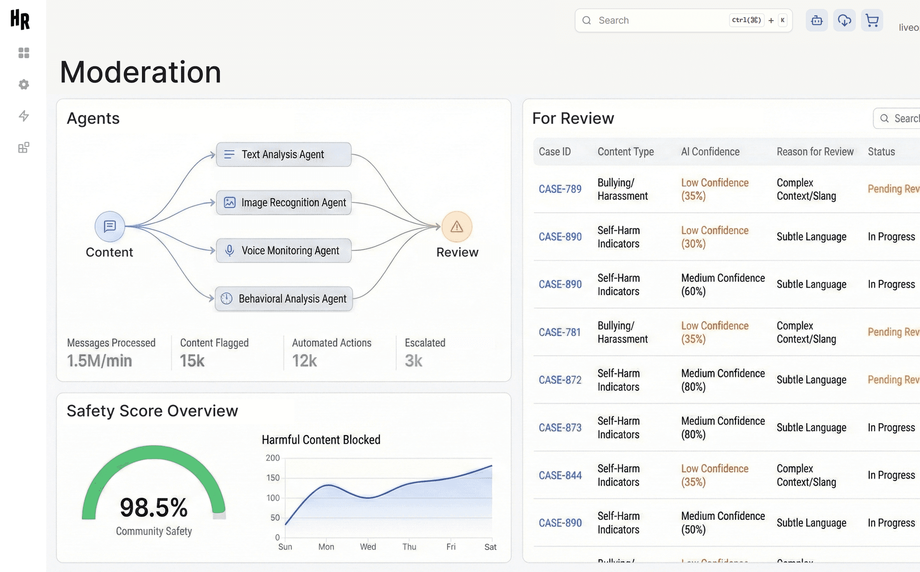920x572 pixels.
Task: Click the integrations blocks icon in the sidebar
Action: coord(23,147)
